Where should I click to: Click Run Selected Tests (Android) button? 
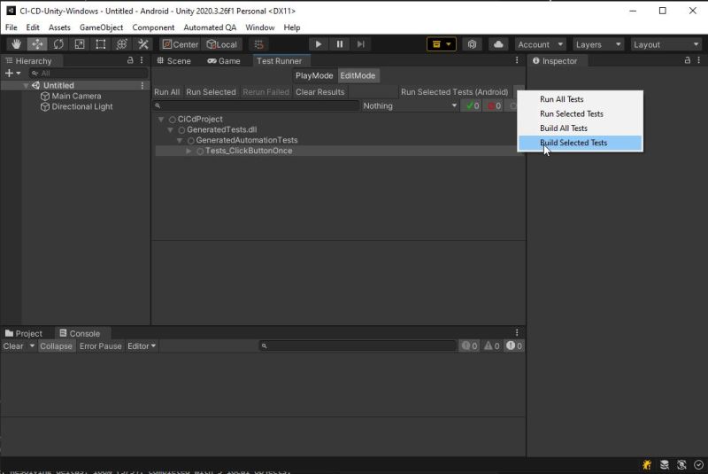(x=454, y=92)
